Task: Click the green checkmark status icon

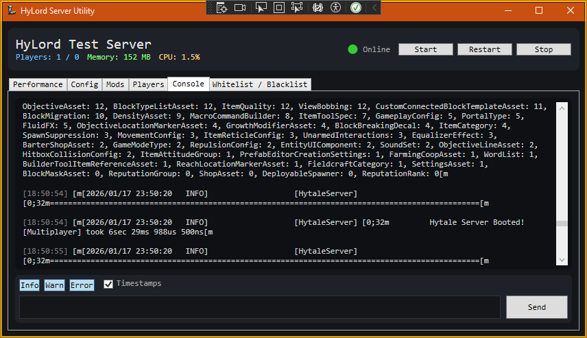Action: click(356, 8)
